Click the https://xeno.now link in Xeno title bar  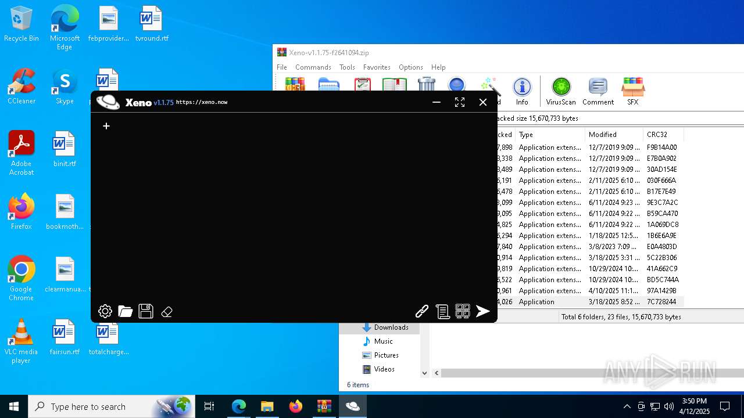(202, 102)
